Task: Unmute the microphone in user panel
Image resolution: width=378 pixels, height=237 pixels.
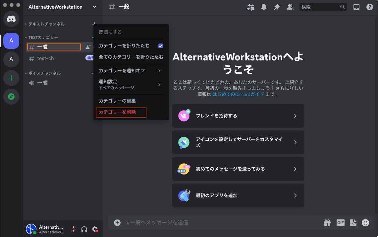Action: (74, 229)
